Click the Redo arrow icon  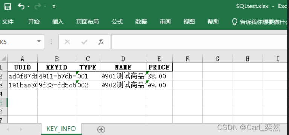coord(37,7)
